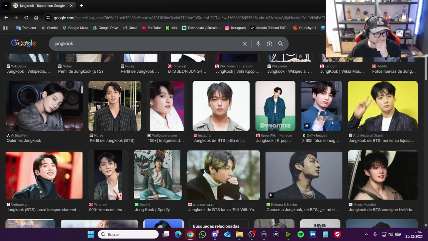
Task: Open the 'Jung Kook | Spotify' image
Action: [157, 175]
